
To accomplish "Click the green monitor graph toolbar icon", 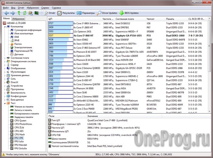I will [x=37, y=13].
